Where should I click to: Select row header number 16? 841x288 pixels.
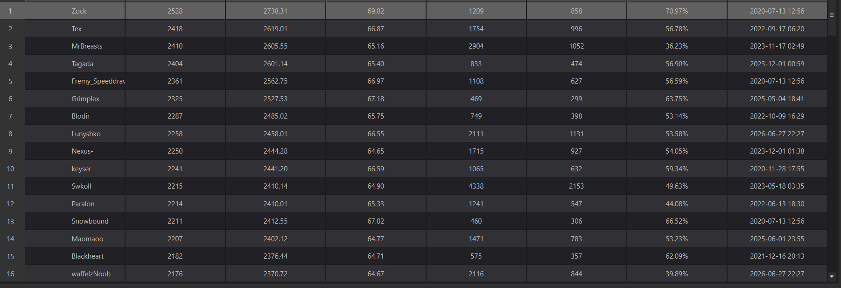pos(10,274)
